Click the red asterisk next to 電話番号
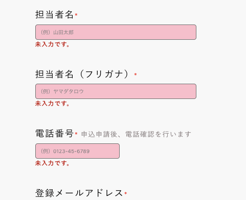This screenshot has width=246, height=200. pos(76,134)
